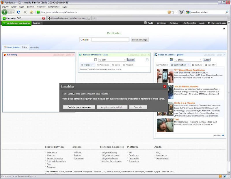Click the page's vertical scrollbar down arrow
This screenshot has width=231, height=179.
[229, 173]
